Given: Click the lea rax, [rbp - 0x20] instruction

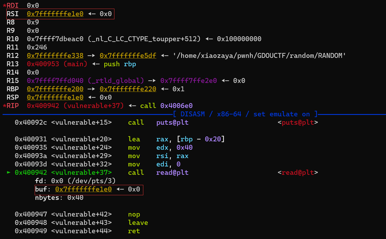Looking at the screenshot, I should tap(177, 139).
